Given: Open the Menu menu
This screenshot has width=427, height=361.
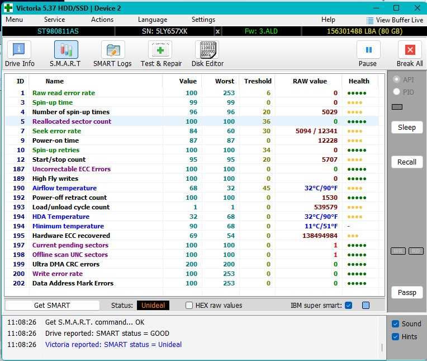Looking at the screenshot, I should pyautogui.click(x=14, y=20).
